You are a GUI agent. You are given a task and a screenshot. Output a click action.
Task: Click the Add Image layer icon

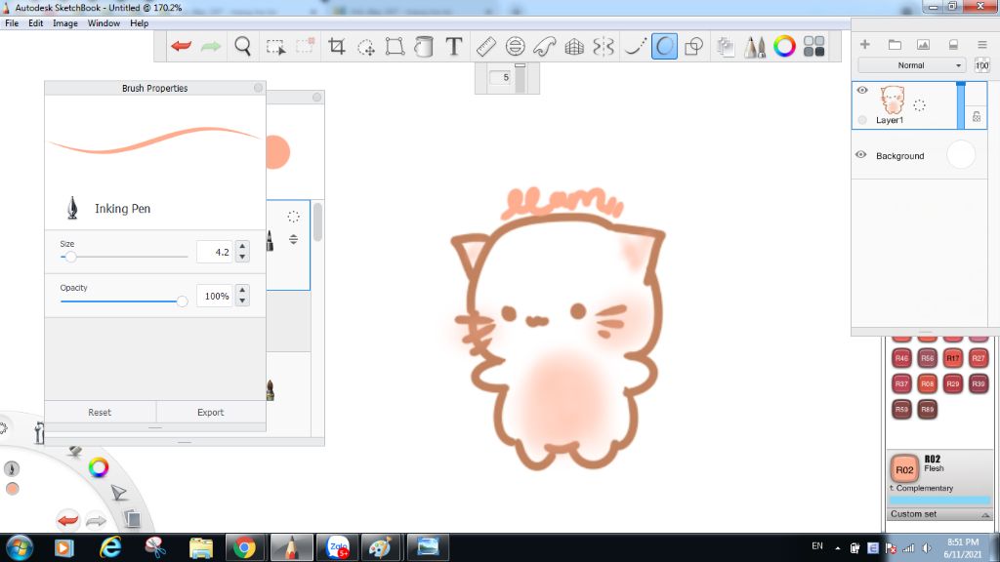[923, 44]
